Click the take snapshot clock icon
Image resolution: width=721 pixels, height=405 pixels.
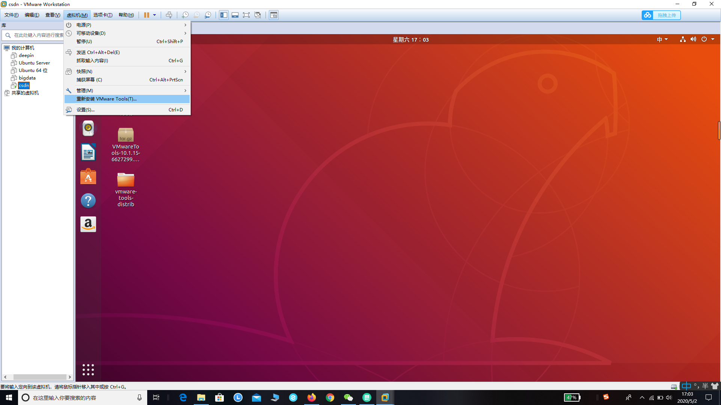[x=185, y=15]
